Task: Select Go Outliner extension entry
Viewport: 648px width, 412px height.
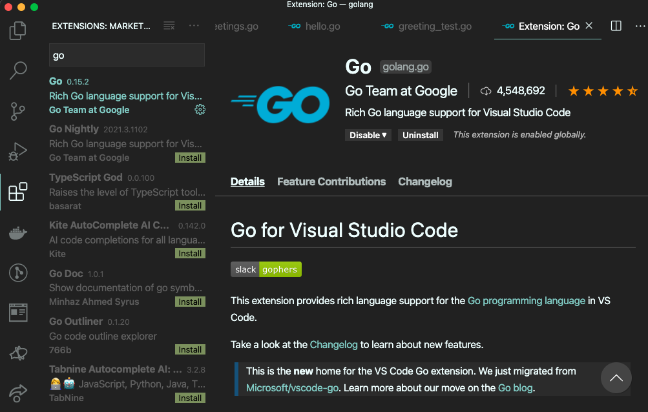Action: (127, 335)
